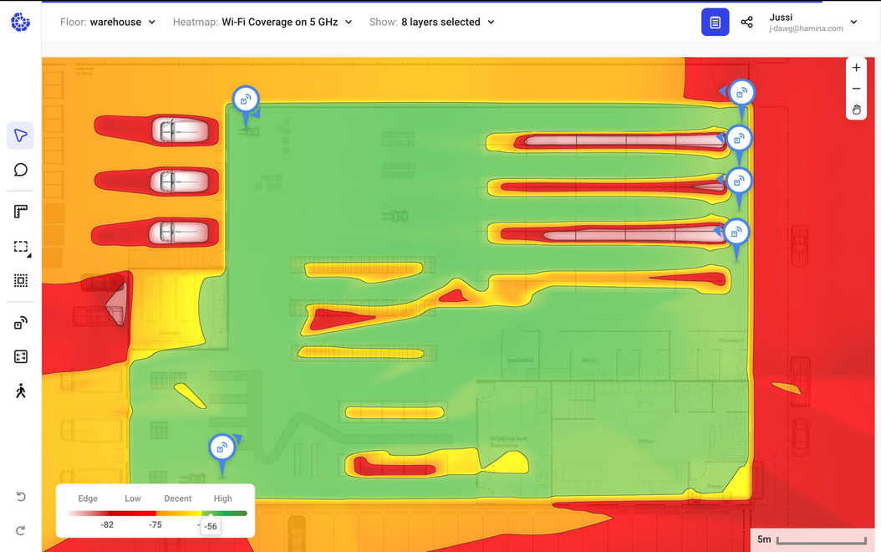The image size is (881, 552).
Task: Redo the last change
Action: (x=20, y=529)
